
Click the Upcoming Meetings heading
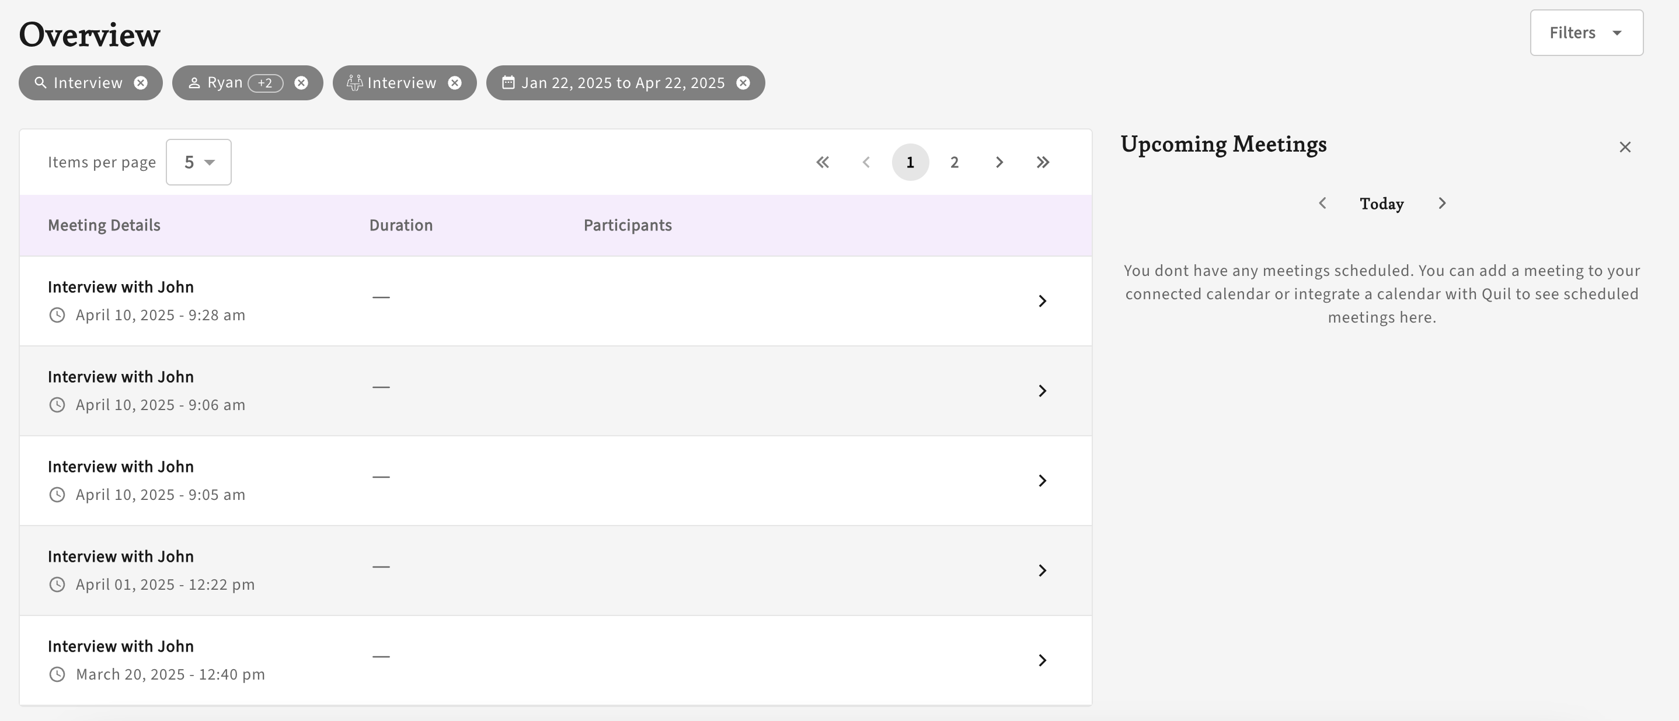click(1224, 145)
